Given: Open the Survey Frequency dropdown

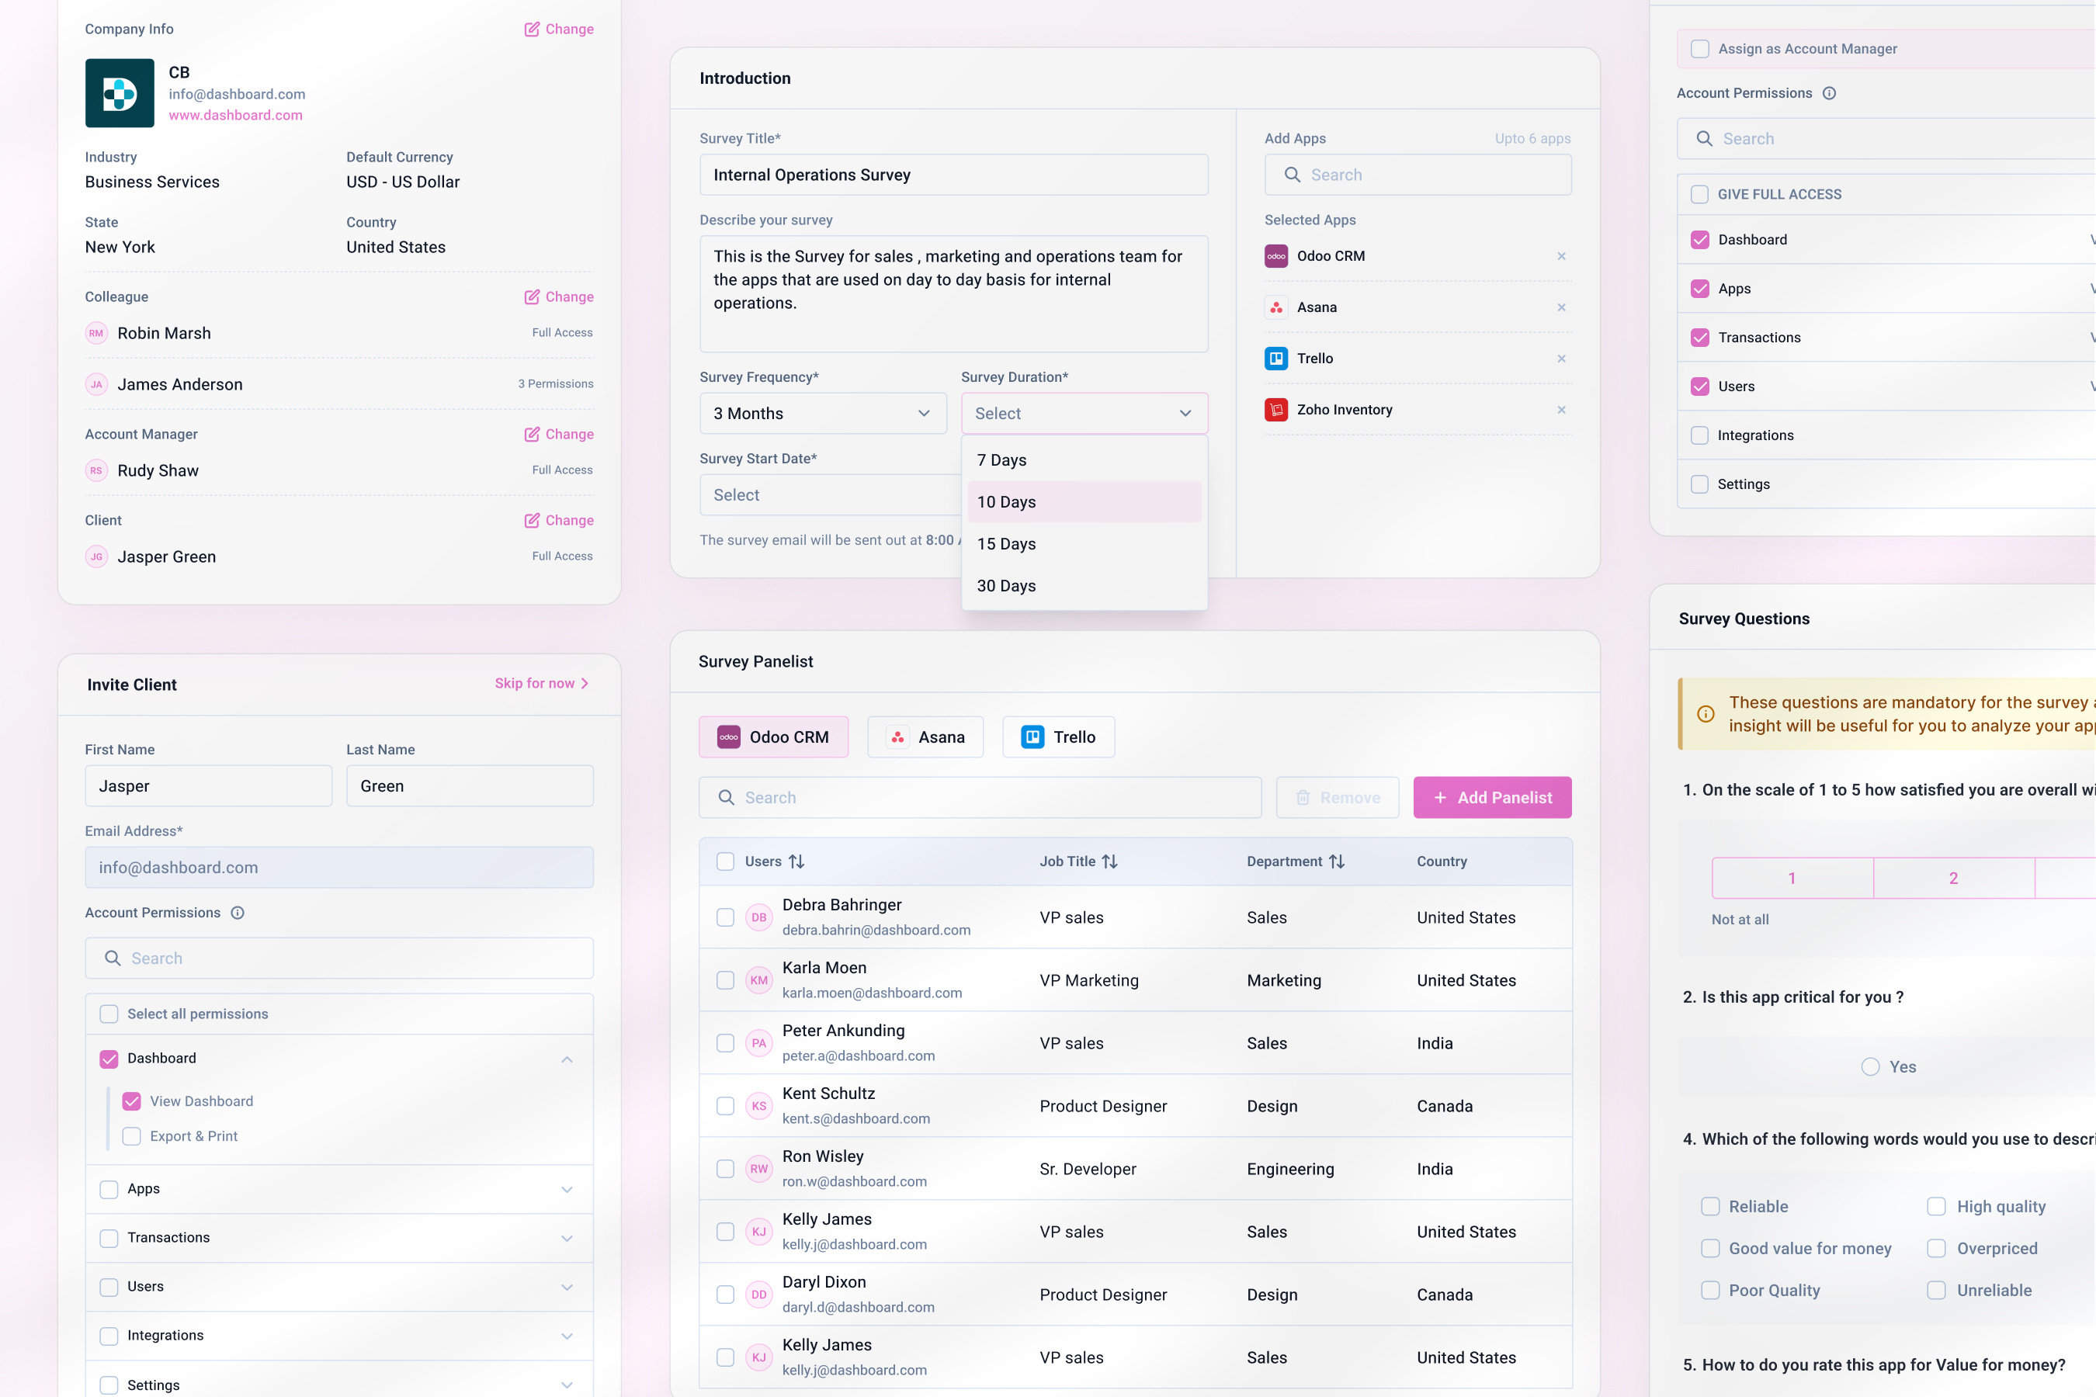Looking at the screenshot, I should 821,414.
